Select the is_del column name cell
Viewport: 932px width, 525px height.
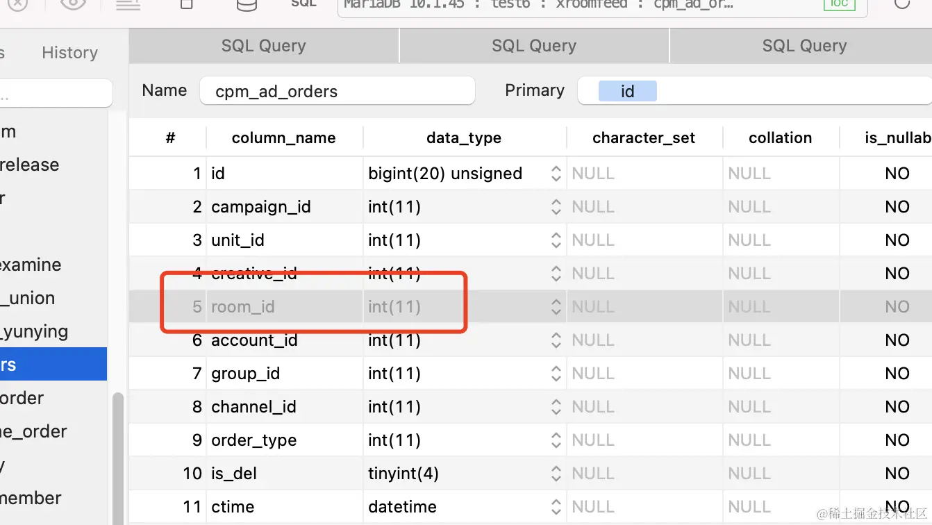pyautogui.click(x=284, y=474)
